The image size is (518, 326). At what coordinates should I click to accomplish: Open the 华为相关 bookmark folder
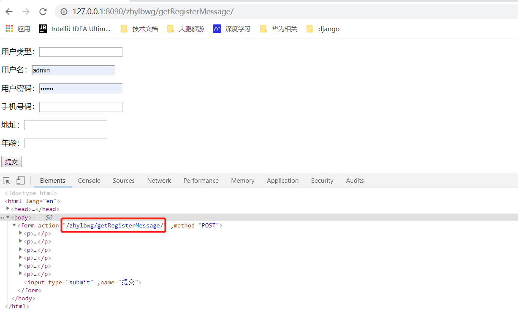pyautogui.click(x=279, y=29)
